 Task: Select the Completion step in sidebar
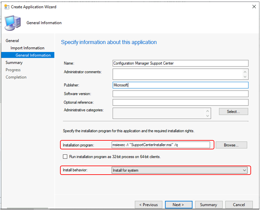tap(16, 77)
